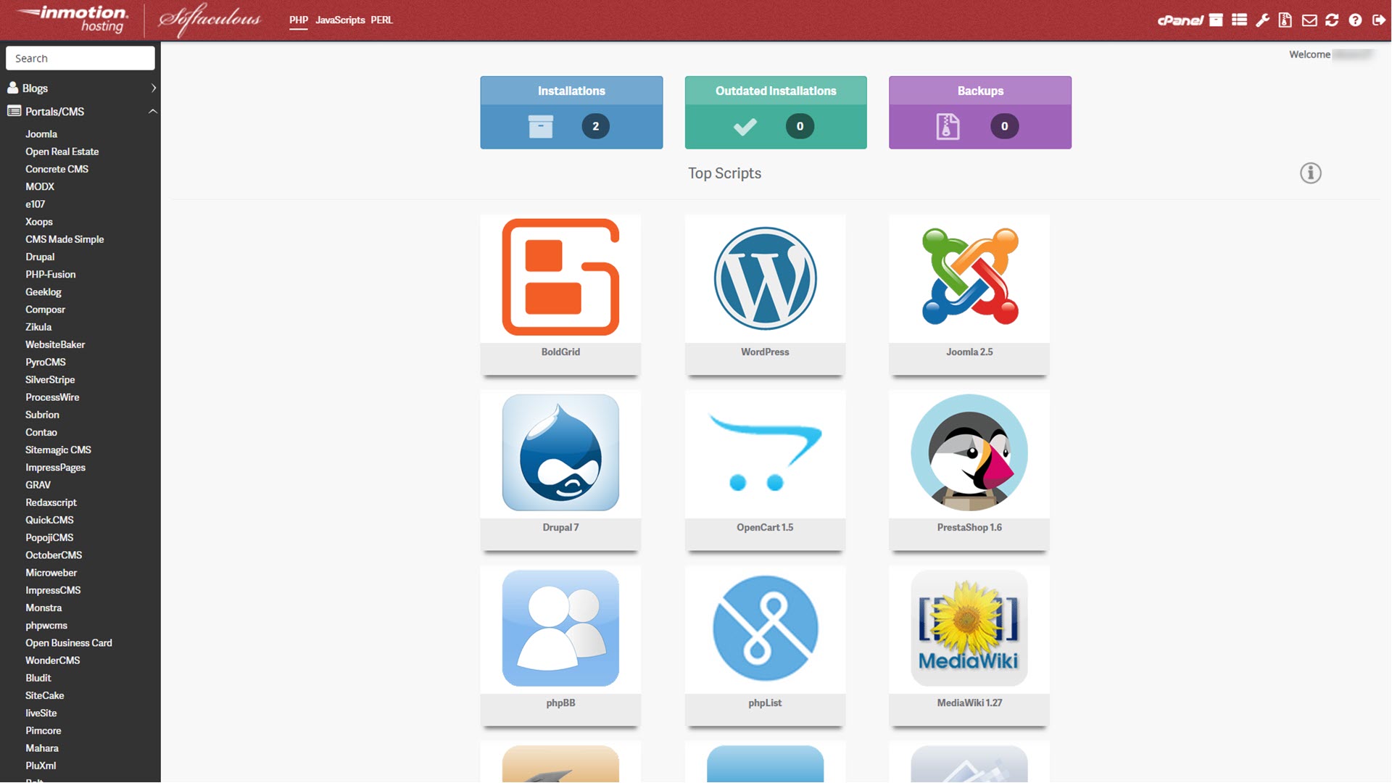Click the BoldGrid label text
This screenshot has width=1392, height=783.
560,352
